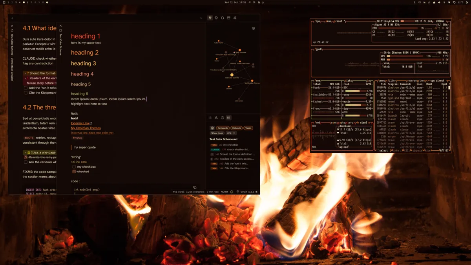
Task: Open the outgoing links icon in lower sidebar
Action: (x=216, y=118)
